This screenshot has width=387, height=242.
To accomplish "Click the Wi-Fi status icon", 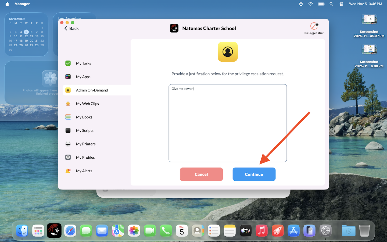I will click(311, 4).
